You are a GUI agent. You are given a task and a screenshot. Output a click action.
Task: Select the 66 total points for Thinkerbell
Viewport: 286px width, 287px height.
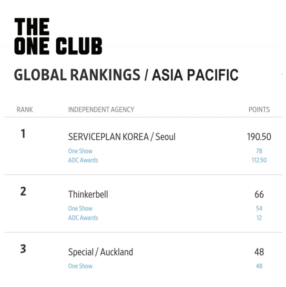259,194
